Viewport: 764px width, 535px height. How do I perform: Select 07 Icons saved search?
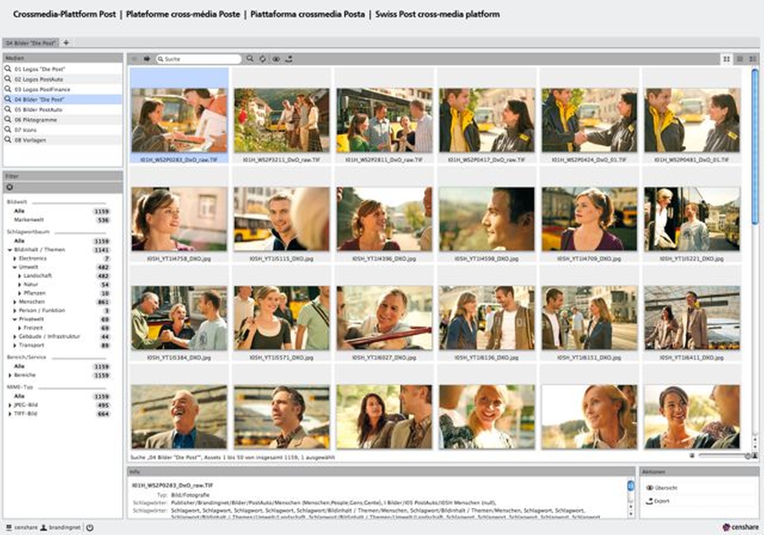point(63,130)
